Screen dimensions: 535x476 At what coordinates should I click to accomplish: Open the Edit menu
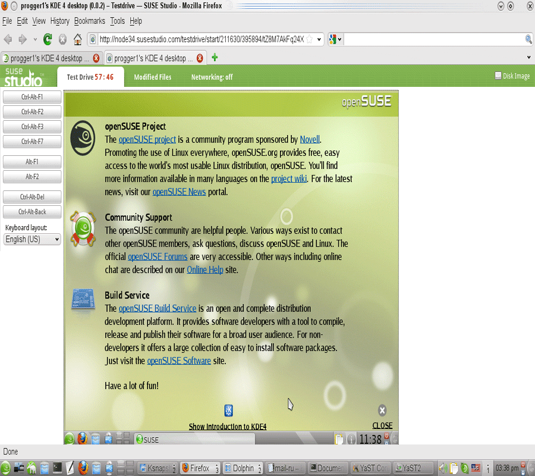coord(22,21)
